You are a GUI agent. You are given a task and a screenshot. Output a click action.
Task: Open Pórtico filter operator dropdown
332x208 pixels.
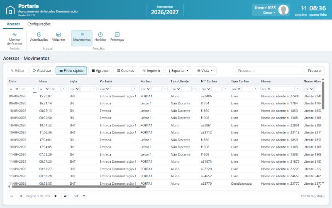[x=145, y=89]
